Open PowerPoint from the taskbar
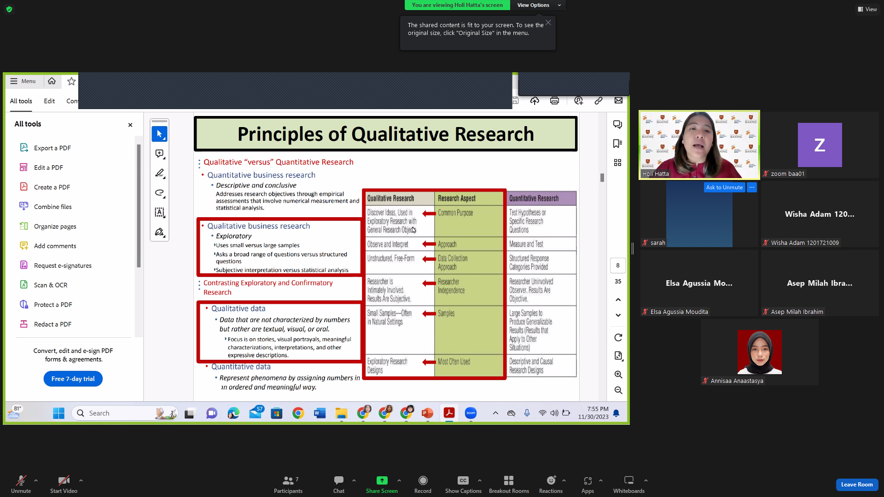 (427, 413)
